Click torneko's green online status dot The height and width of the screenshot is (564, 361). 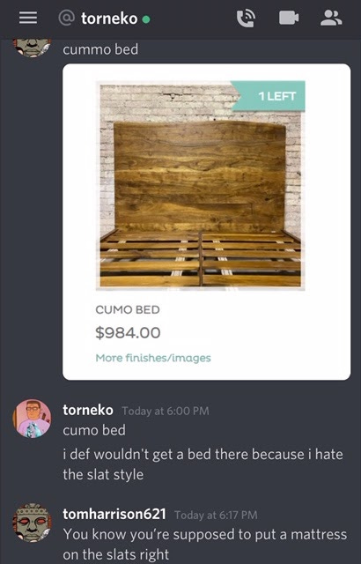coord(146,19)
